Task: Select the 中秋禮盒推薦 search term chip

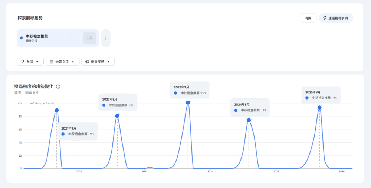Action: [x=58, y=38]
